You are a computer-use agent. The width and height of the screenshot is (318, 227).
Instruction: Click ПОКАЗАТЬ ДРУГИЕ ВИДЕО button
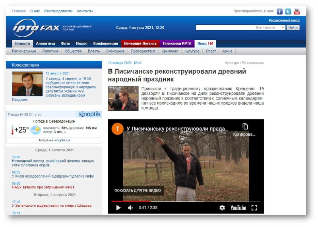click(x=138, y=191)
